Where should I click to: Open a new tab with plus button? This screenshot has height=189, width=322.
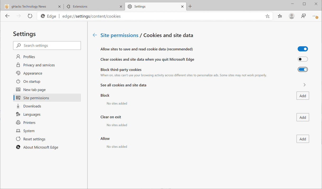(190, 6)
